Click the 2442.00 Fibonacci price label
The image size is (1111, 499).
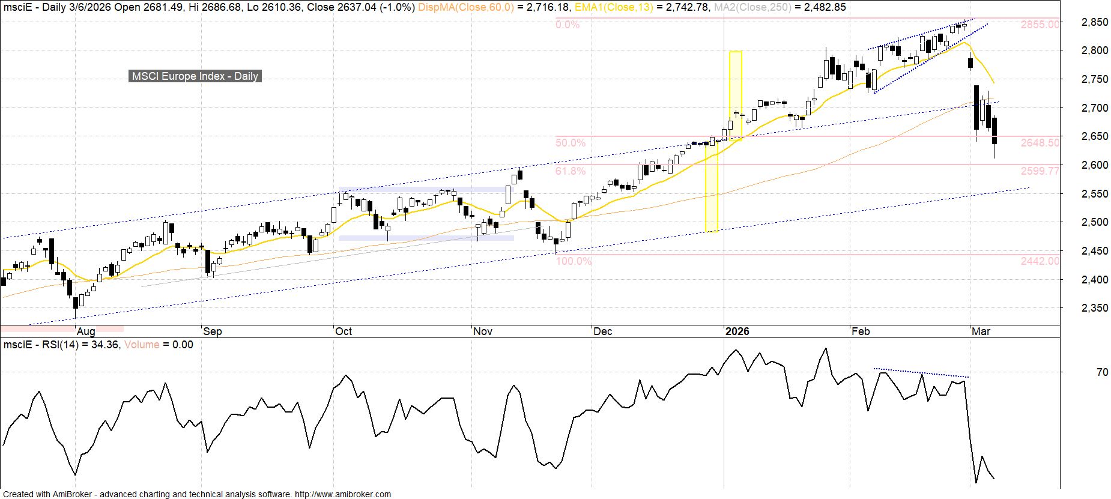click(1040, 261)
